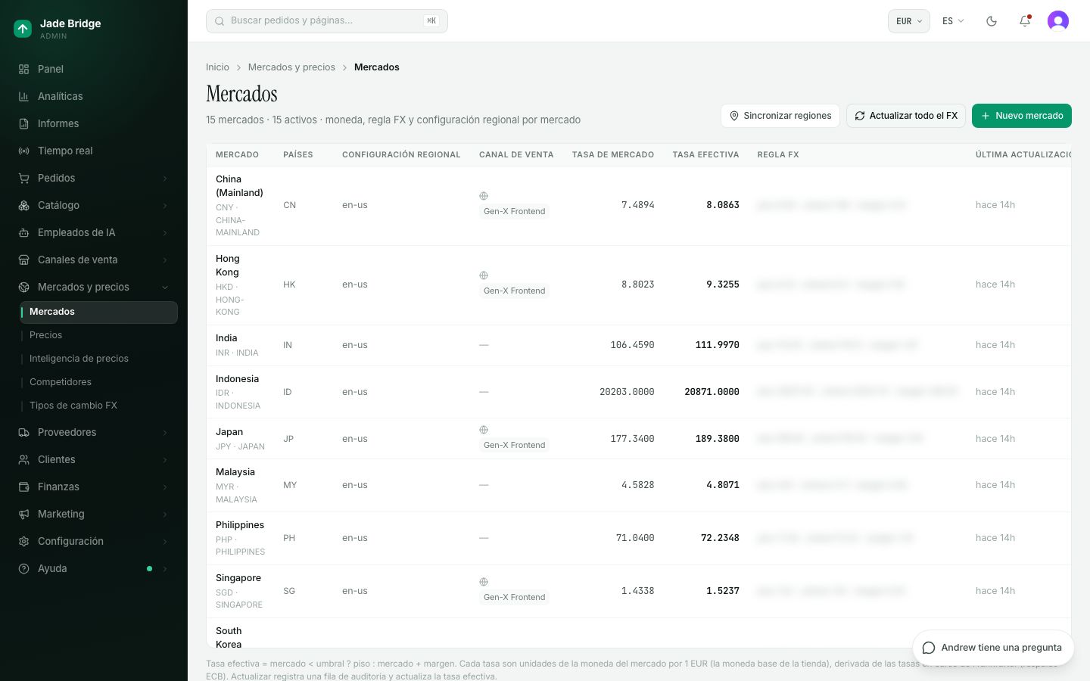Click the Empleados de IA robot icon
Image resolution: width=1090 pixels, height=681 pixels.
[x=24, y=232]
